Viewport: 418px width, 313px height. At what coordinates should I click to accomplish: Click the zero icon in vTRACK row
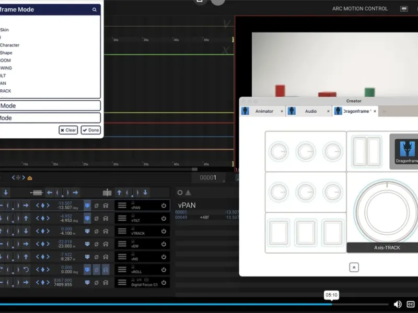[96, 231]
